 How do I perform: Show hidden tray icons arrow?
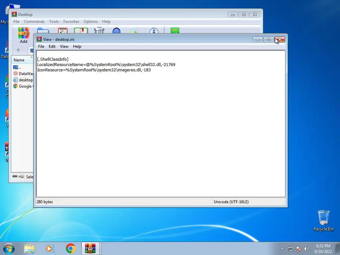[282, 249]
